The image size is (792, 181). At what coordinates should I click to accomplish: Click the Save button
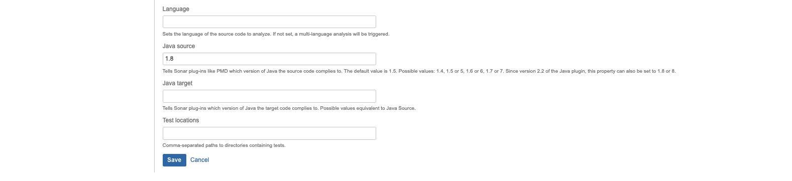pos(174,160)
